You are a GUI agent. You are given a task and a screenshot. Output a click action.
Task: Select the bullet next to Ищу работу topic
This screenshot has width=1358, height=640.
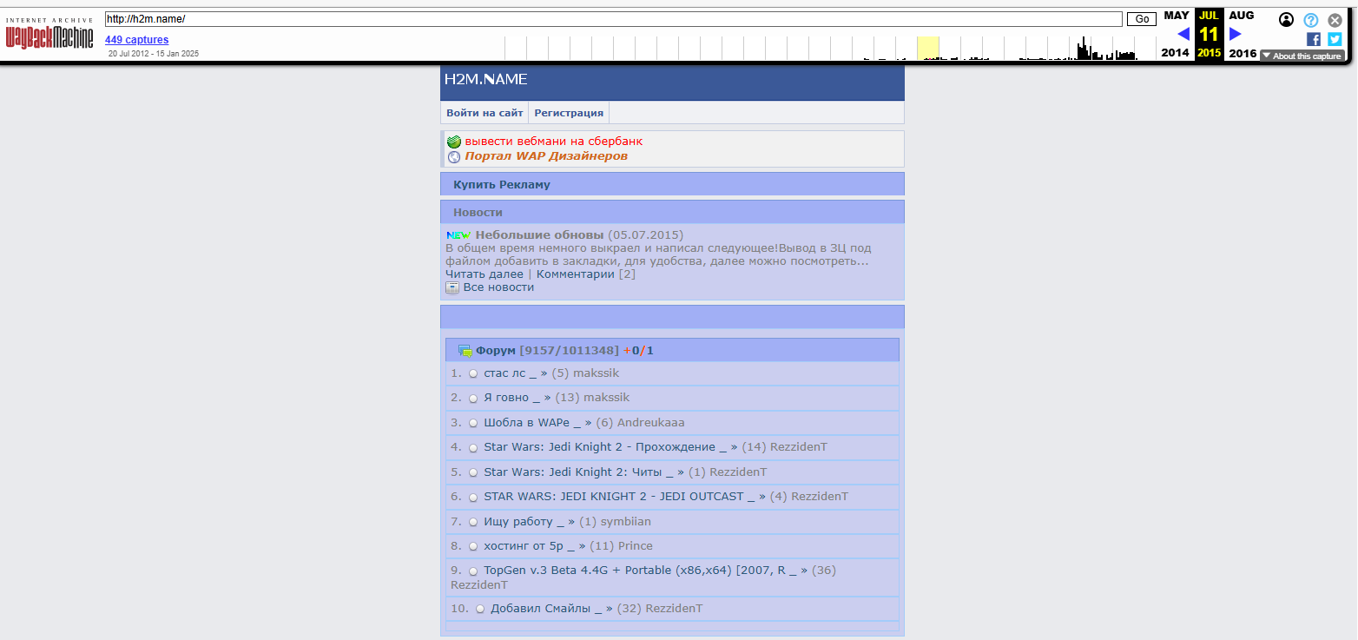click(x=473, y=523)
